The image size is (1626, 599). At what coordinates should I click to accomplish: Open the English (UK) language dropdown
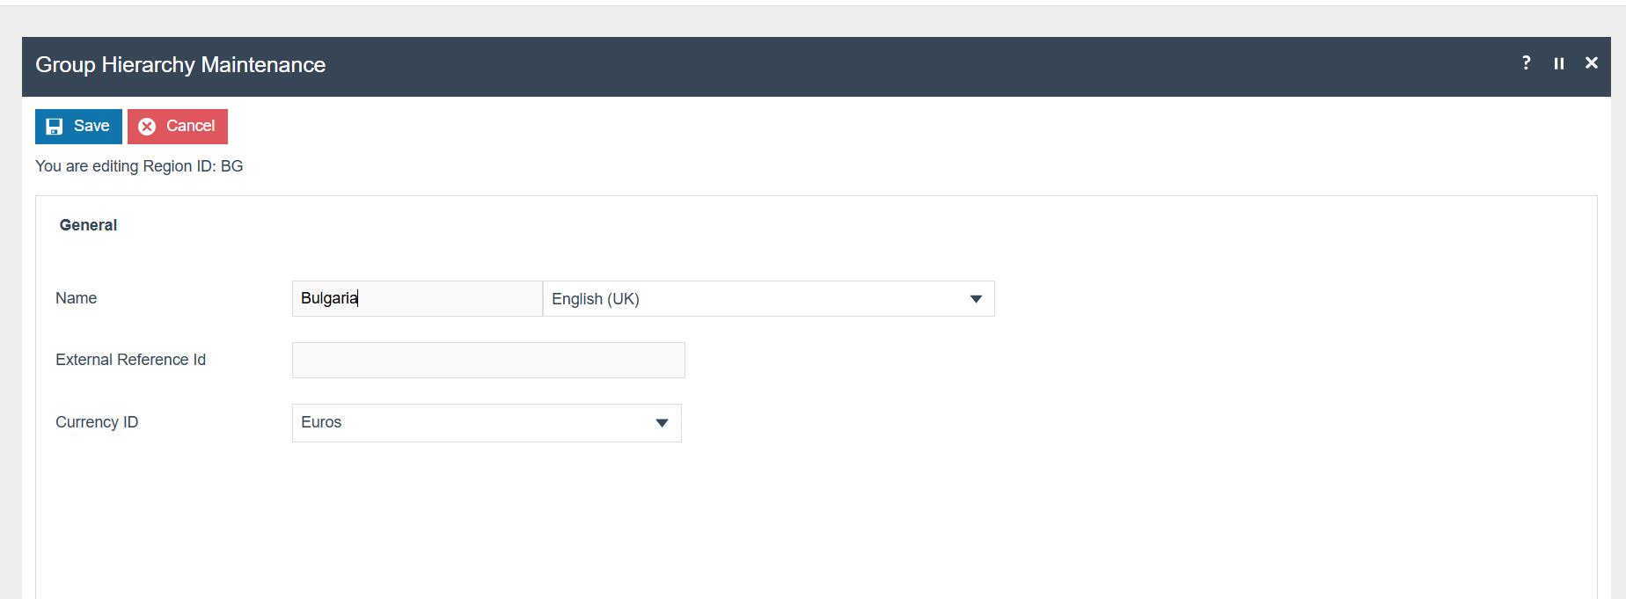[x=757, y=299]
